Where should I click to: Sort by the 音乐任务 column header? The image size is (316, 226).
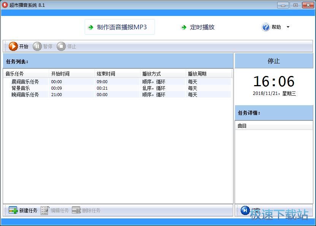(x=26, y=74)
